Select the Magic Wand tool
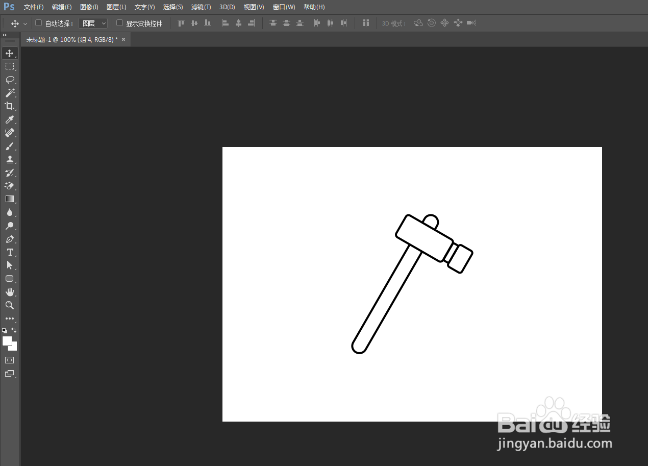Image resolution: width=648 pixels, height=466 pixels. (10, 93)
